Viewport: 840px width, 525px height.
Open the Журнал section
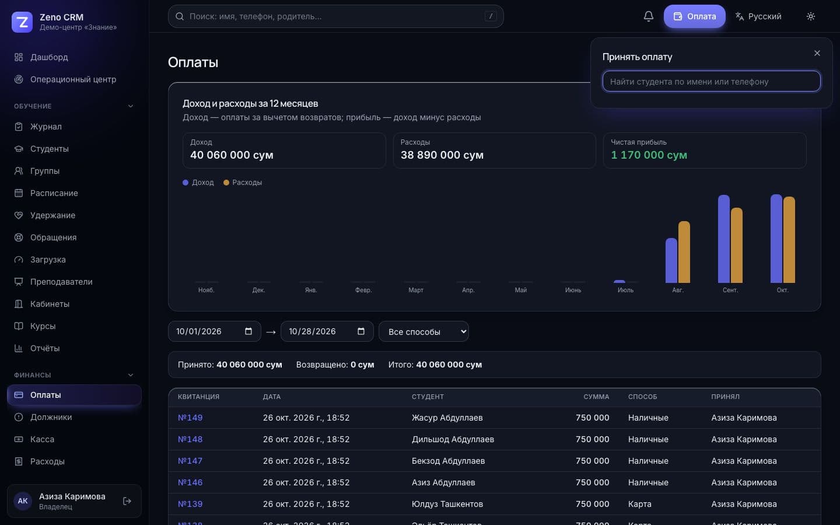click(74, 127)
